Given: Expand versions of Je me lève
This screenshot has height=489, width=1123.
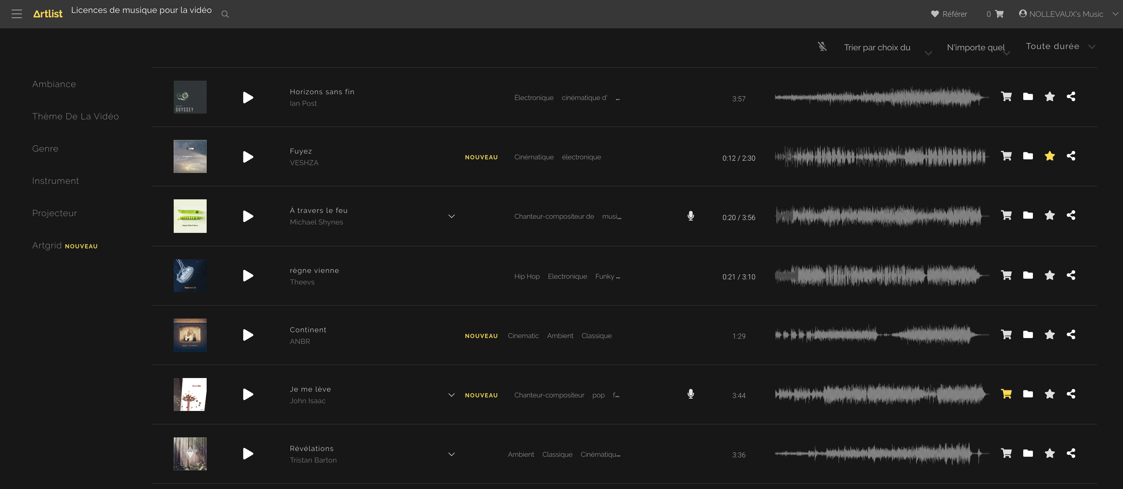Looking at the screenshot, I should [452, 395].
